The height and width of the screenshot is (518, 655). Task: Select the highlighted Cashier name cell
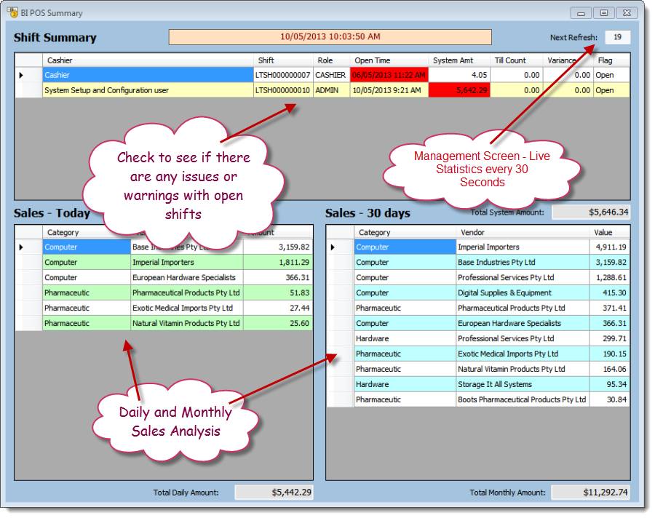(x=148, y=75)
